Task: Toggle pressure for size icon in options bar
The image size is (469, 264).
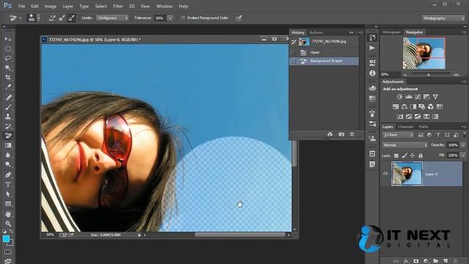Action: [239, 18]
